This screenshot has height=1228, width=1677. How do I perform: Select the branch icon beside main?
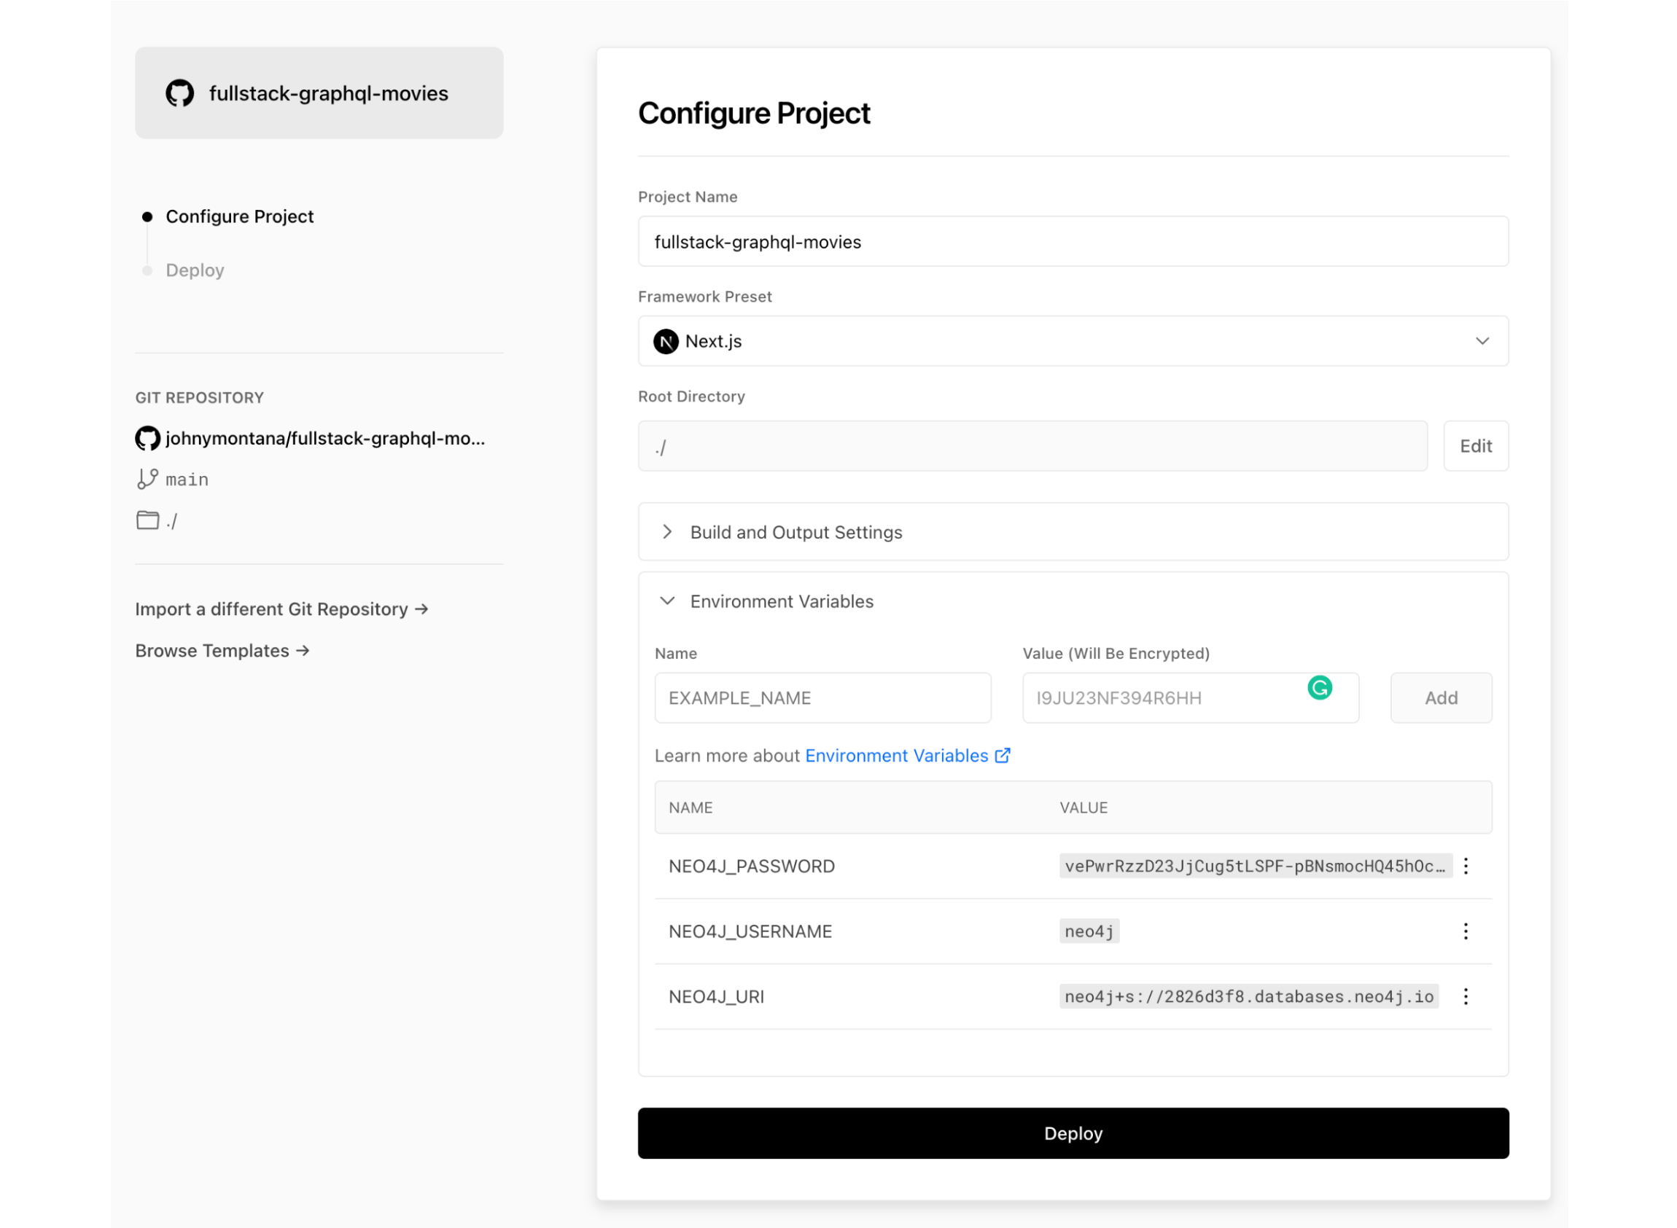pos(147,479)
